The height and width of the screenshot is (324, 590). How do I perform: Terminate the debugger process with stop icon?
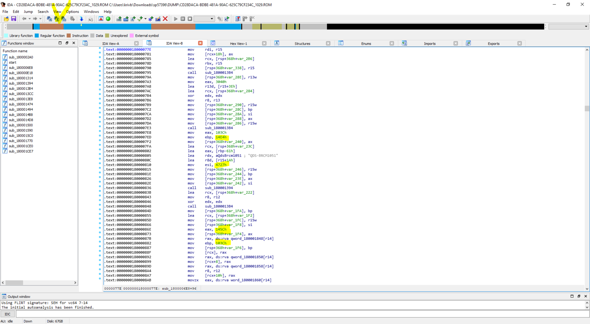click(190, 19)
